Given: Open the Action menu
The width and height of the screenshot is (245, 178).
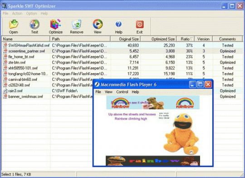Looking at the screenshot, I should tap(17, 14).
